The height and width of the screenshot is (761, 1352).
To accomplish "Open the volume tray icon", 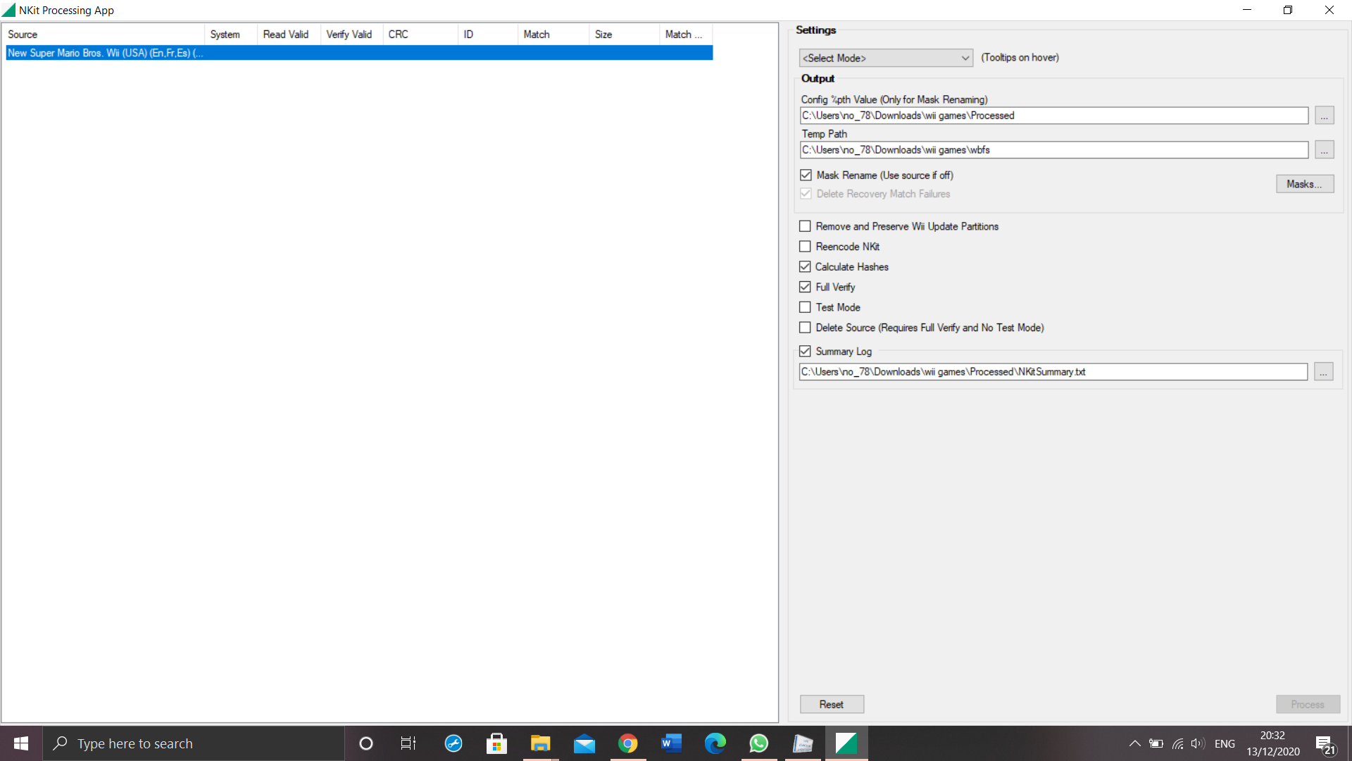I will tap(1198, 743).
